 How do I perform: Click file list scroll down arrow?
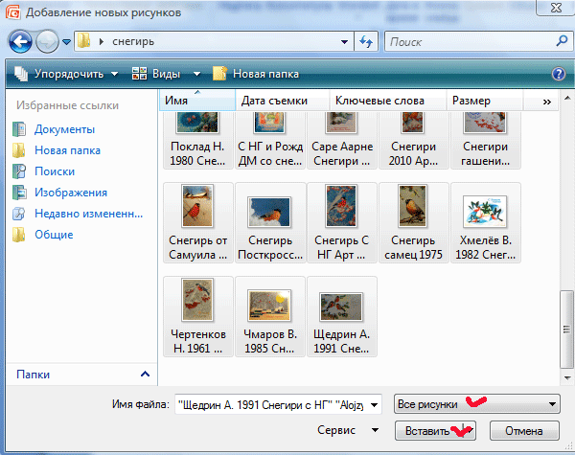click(x=567, y=377)
